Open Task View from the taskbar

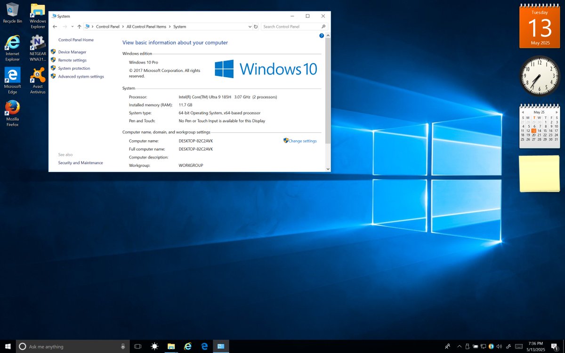click(137, 346)
